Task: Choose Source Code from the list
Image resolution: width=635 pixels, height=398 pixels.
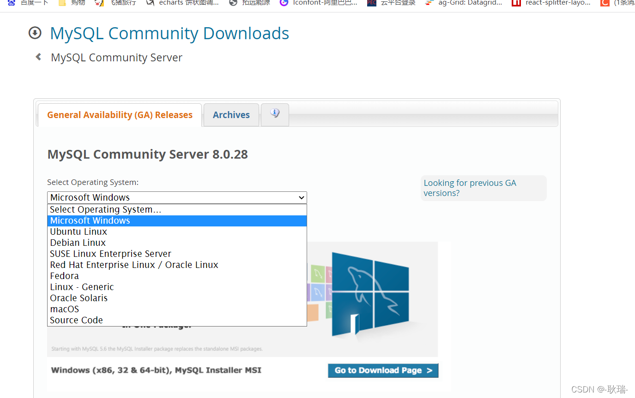Action: coord(177,320)
